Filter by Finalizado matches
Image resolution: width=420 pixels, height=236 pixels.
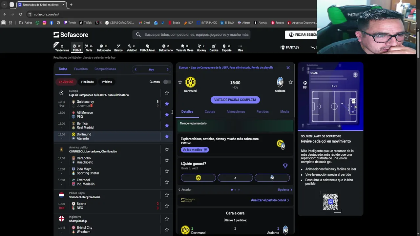click(x=87, y=82)
